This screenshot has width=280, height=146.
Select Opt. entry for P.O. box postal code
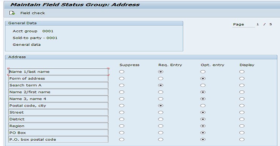pos(203,139)
